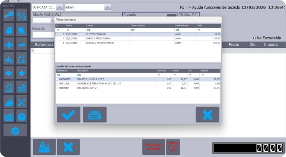Sort tickets by Fecha column header
This screenshot has width=286, height=157.
pyautogui.click(x=75, y=26)
